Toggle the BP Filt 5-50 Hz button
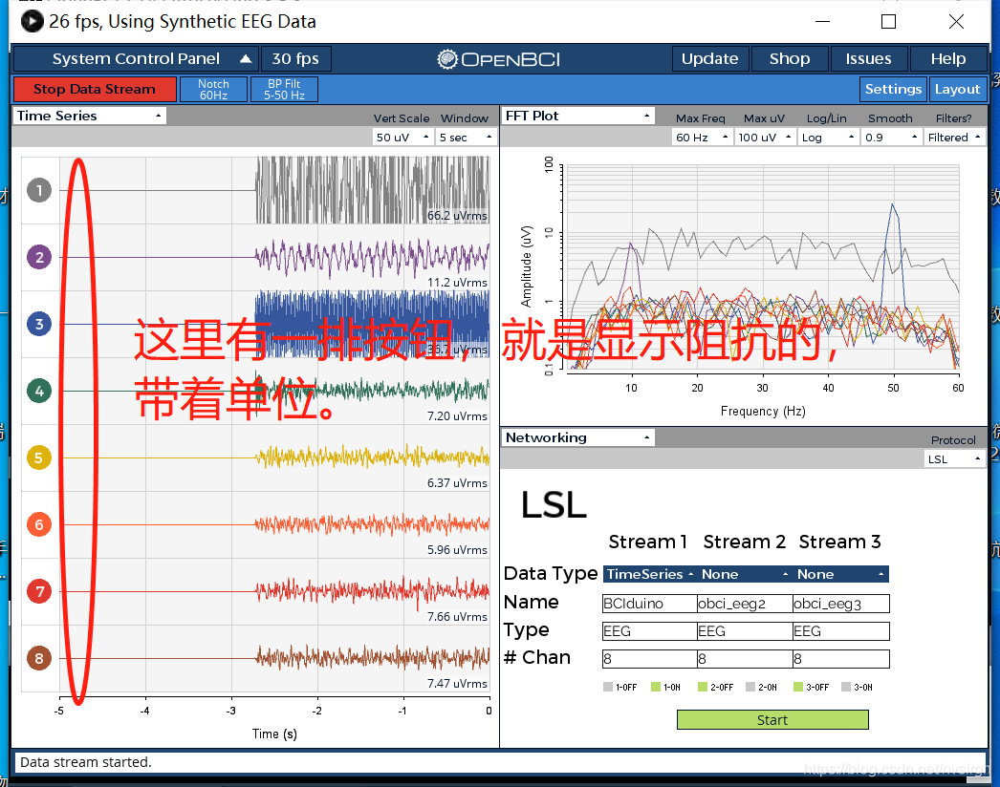This screenshot has width=1000, height=787. pyautogui.click(x=284, y=89)
